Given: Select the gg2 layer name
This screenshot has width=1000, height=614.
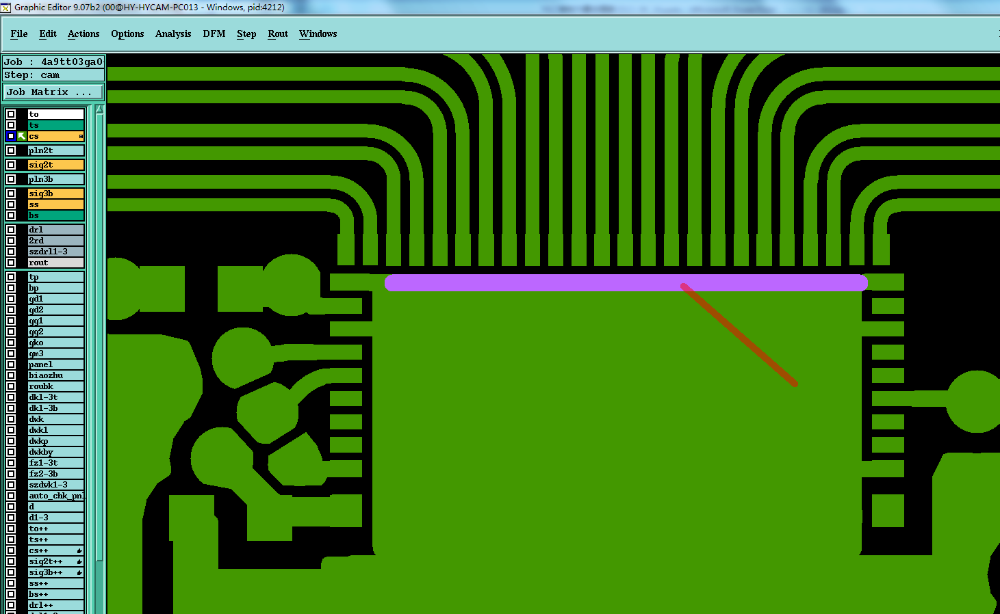Looking at the screenshot, I should pyautogui.click(x=55, y=332).
